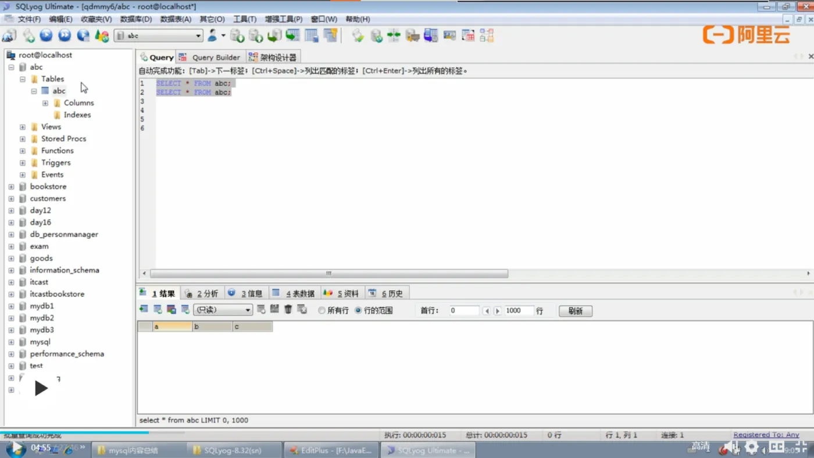Image resolution: width=814 pixels, height=458 pixels.
Task: Click the row count field showing 1000
Action: (x=519, y=311)
